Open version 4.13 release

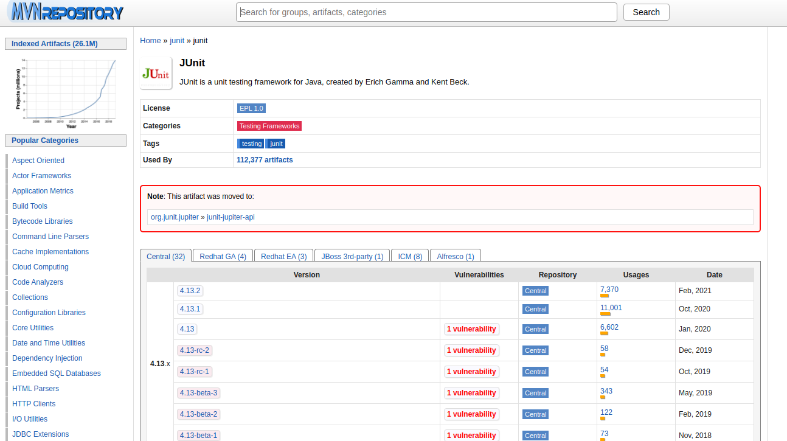tap(187, 329)
